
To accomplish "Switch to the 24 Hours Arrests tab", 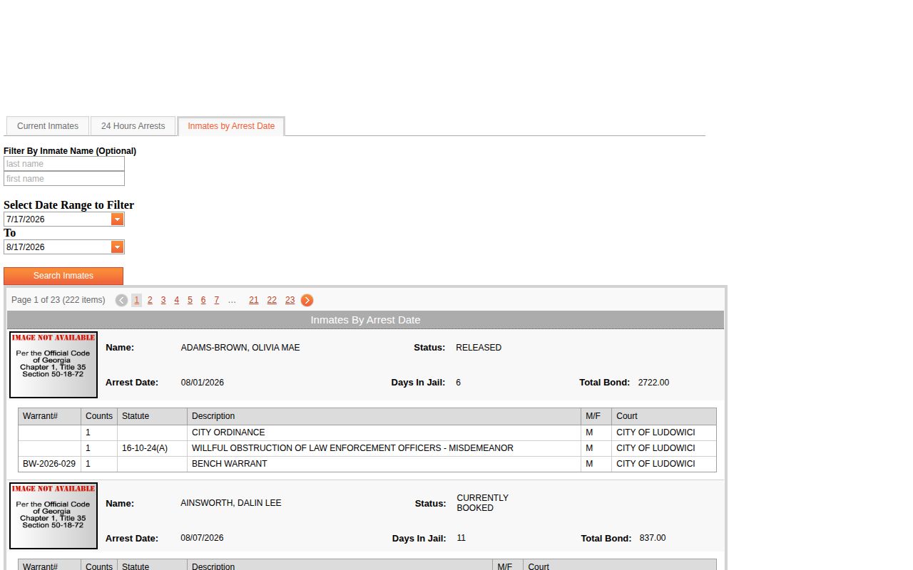I will coord(133,126).
